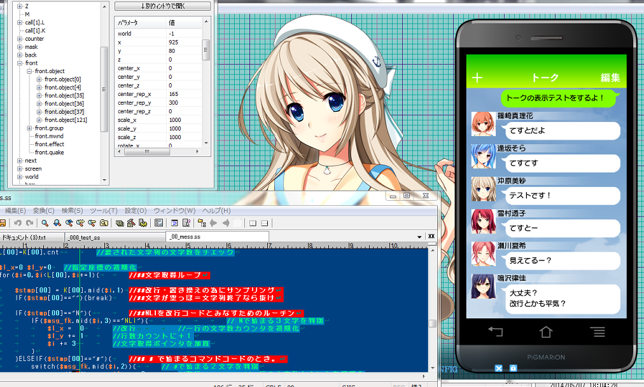
Task: Click the 別ウィンドウで開く button
Action: coord(162,6)
